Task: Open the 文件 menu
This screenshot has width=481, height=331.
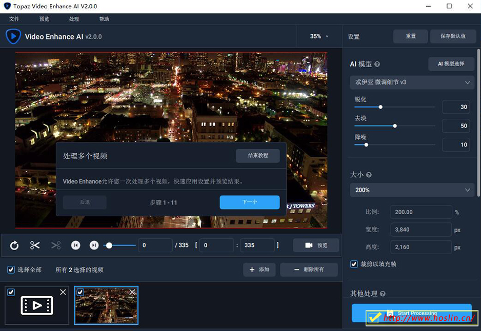Action: click(14, 19)
